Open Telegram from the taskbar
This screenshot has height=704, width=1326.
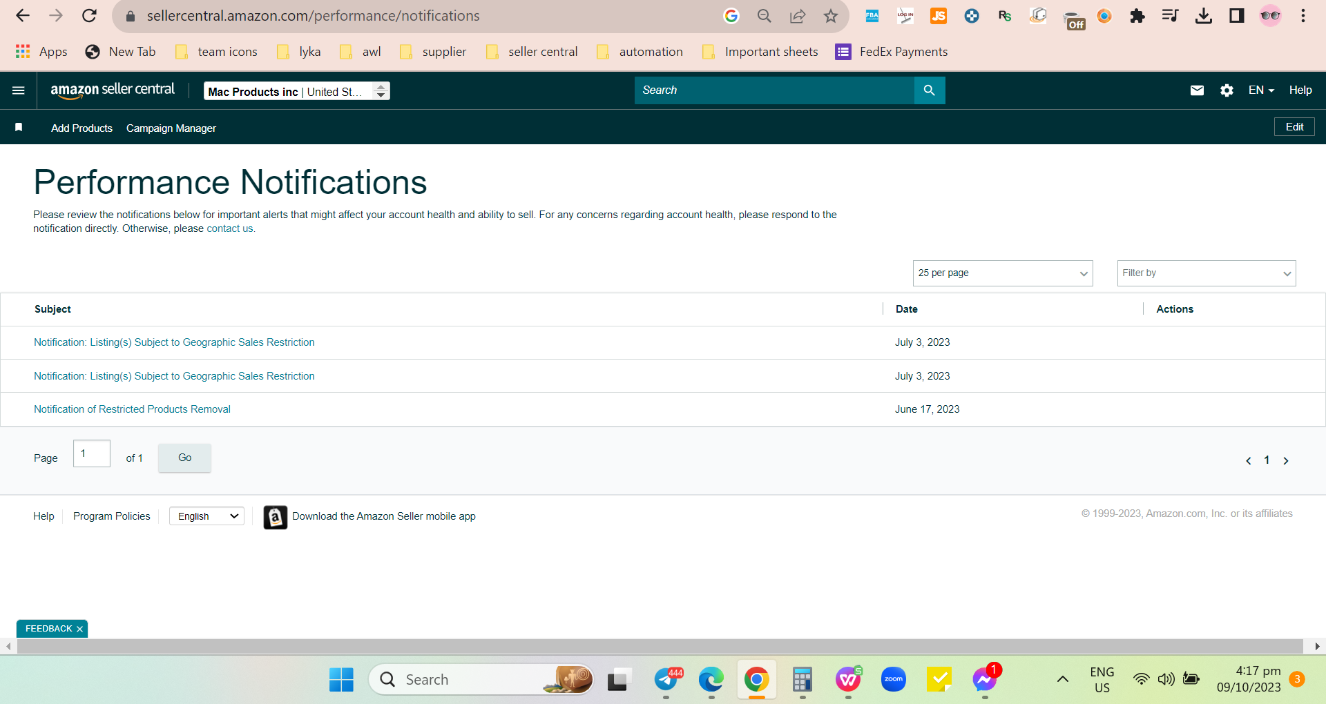(667, 680)
